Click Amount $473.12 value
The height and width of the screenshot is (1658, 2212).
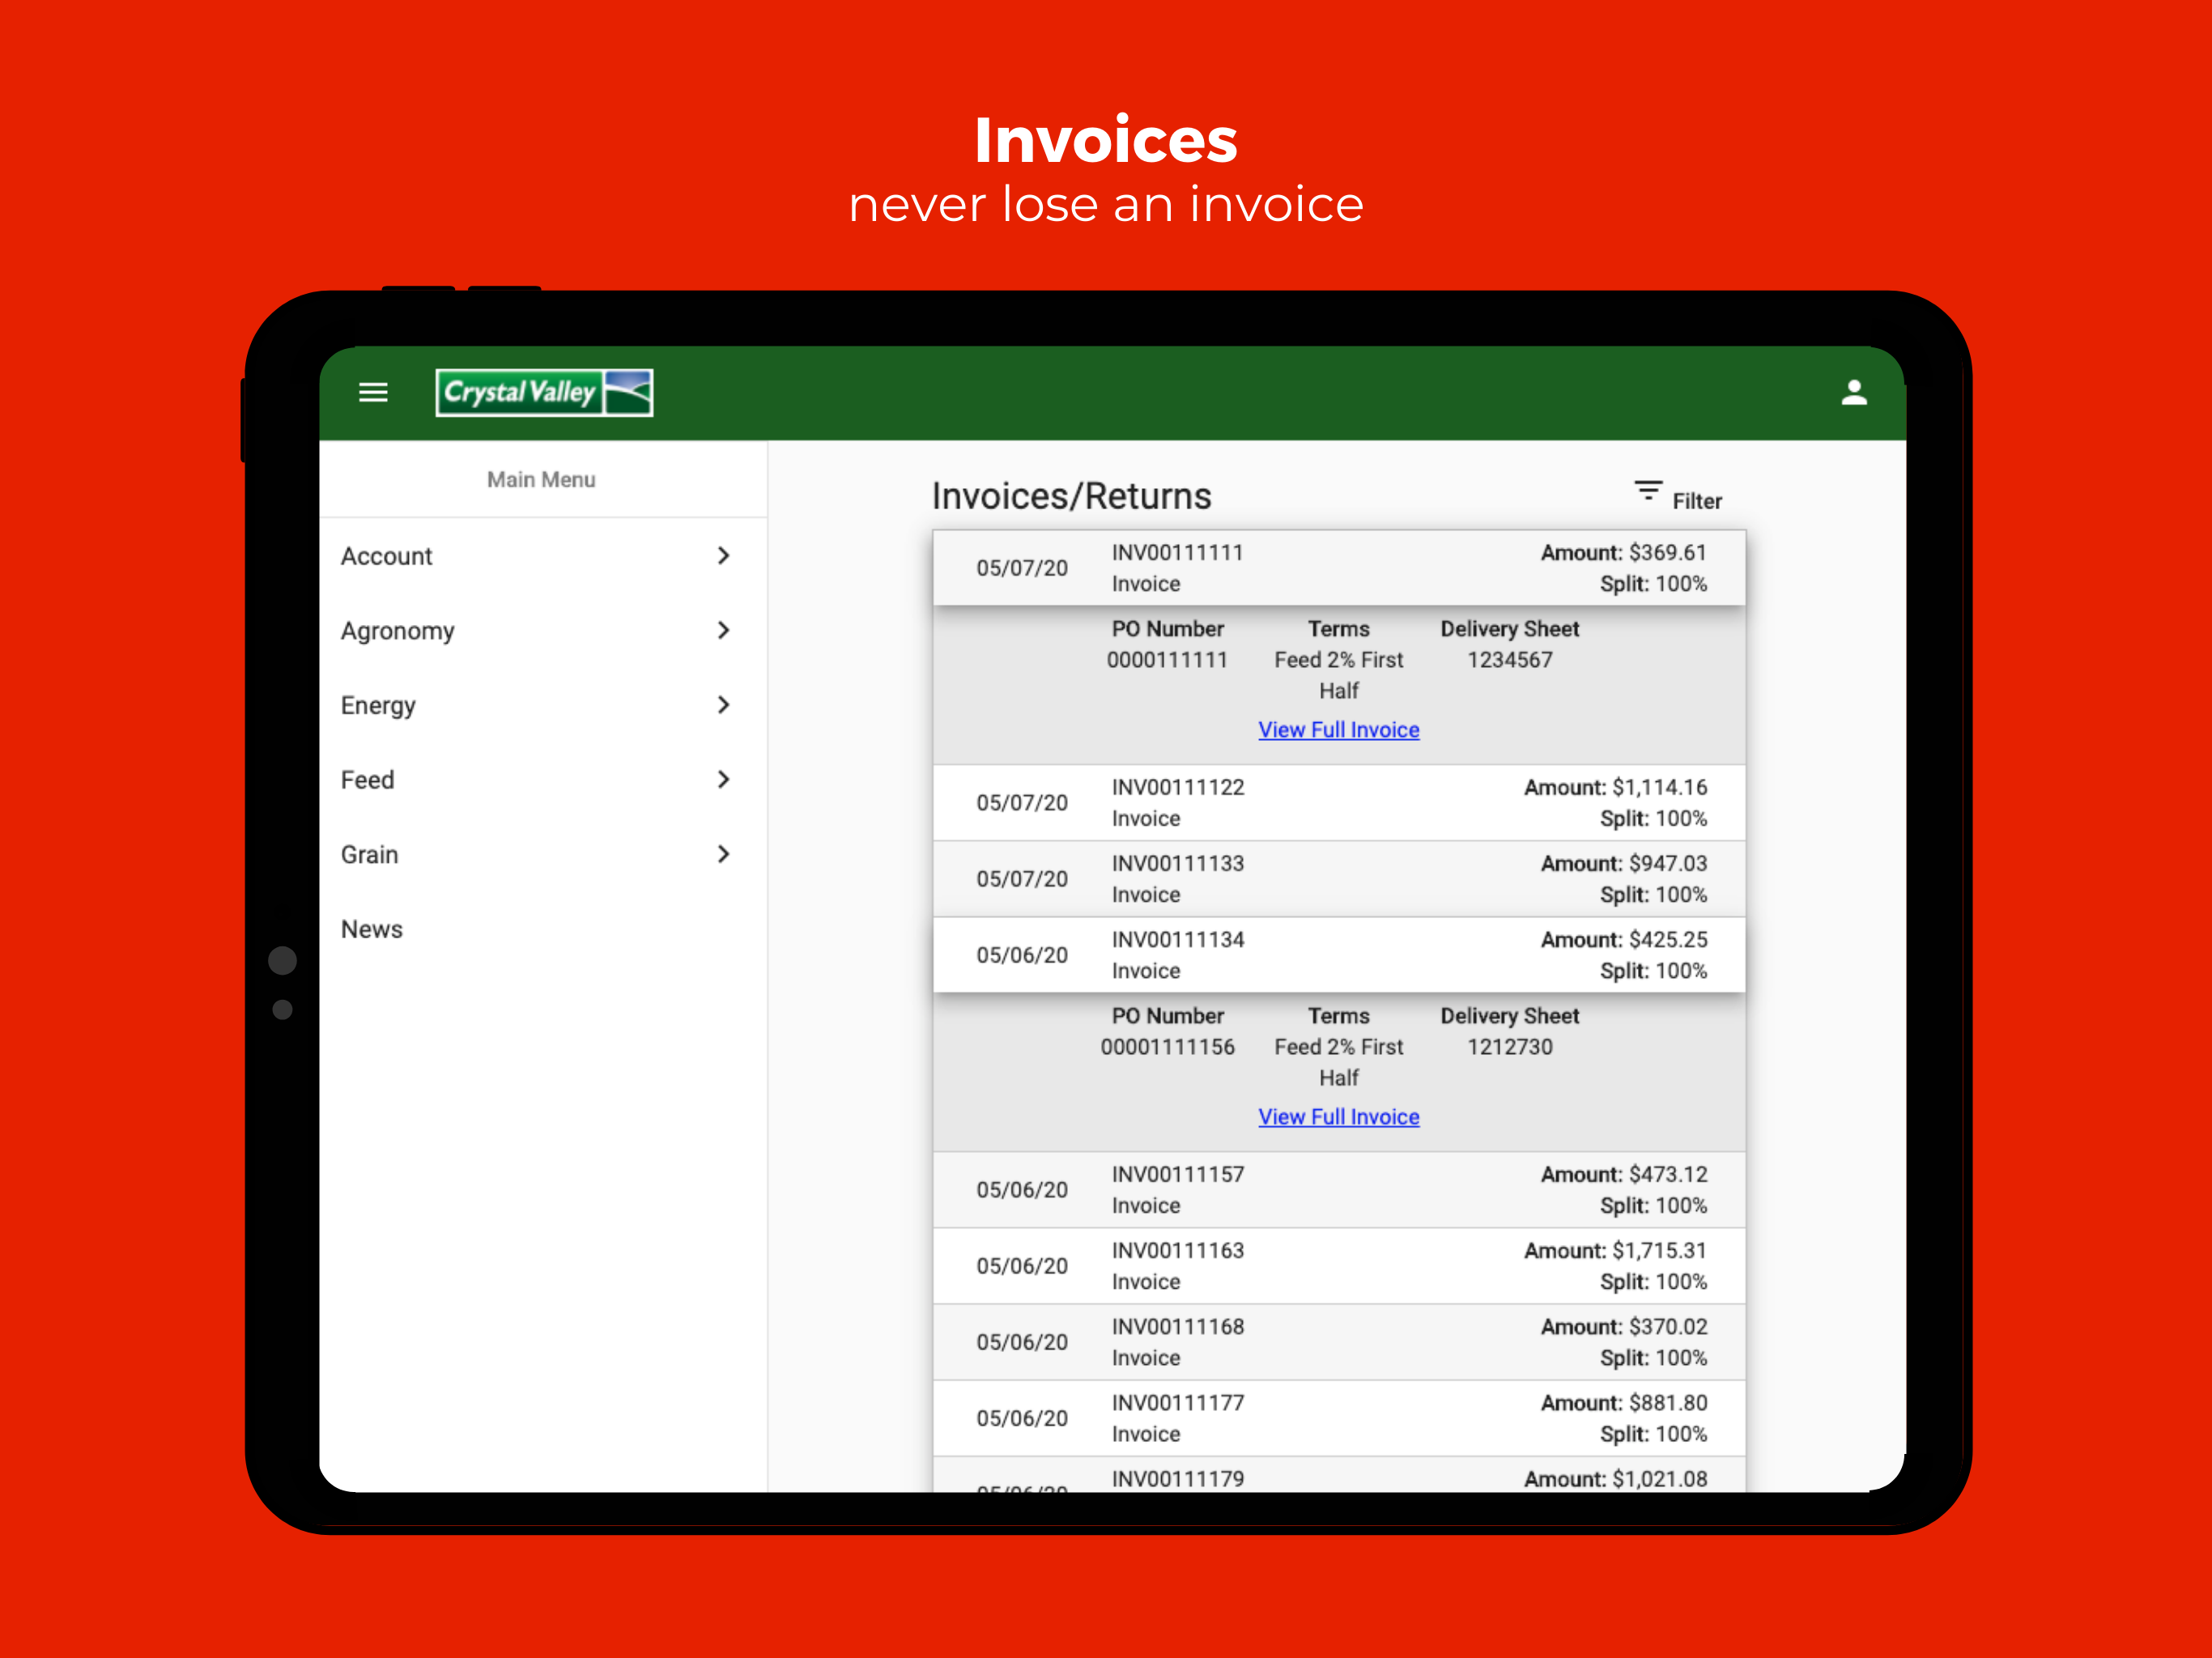coord(1623,1175)
